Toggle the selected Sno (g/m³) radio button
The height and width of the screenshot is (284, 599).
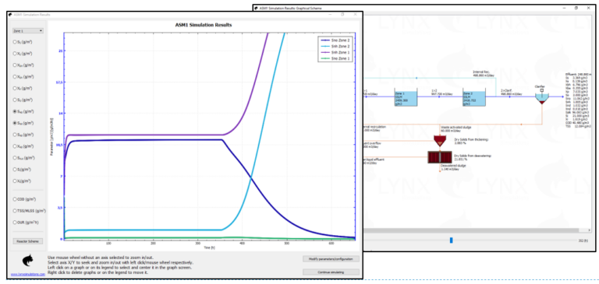pos(15,112)
